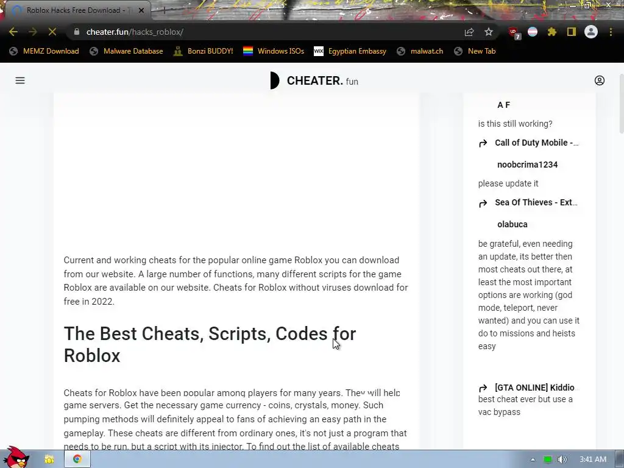Open the Windows ISOs bookmark
The image size is (624, 468).
(x=274, y=51)
